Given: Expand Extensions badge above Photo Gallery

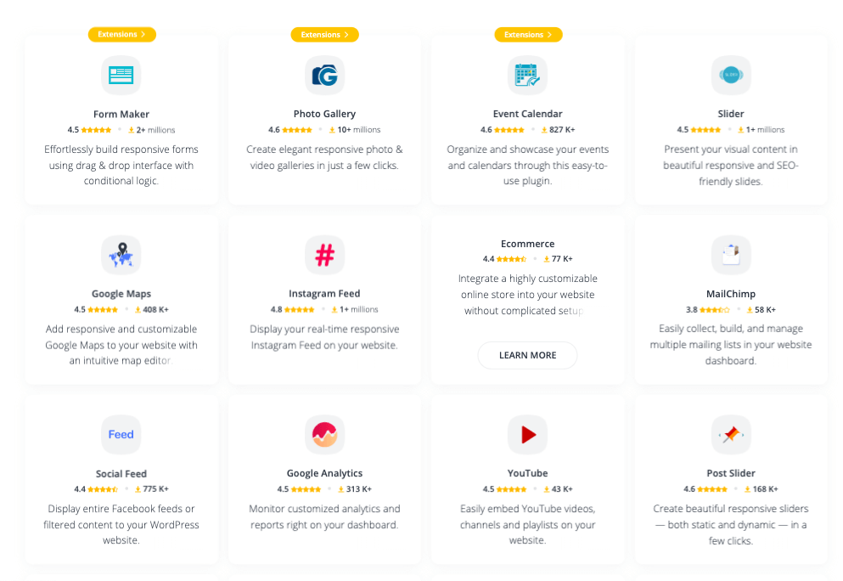Looking at the screenshot, I should pos(325,35).
